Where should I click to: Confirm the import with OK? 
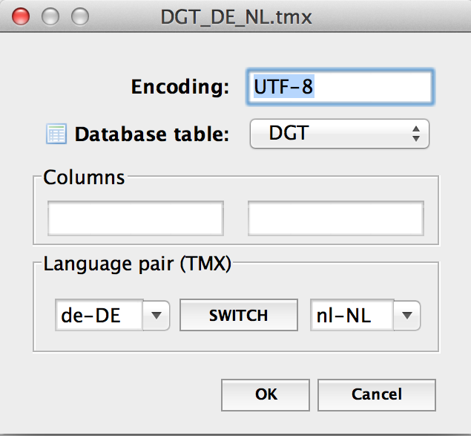click(266, 394)
